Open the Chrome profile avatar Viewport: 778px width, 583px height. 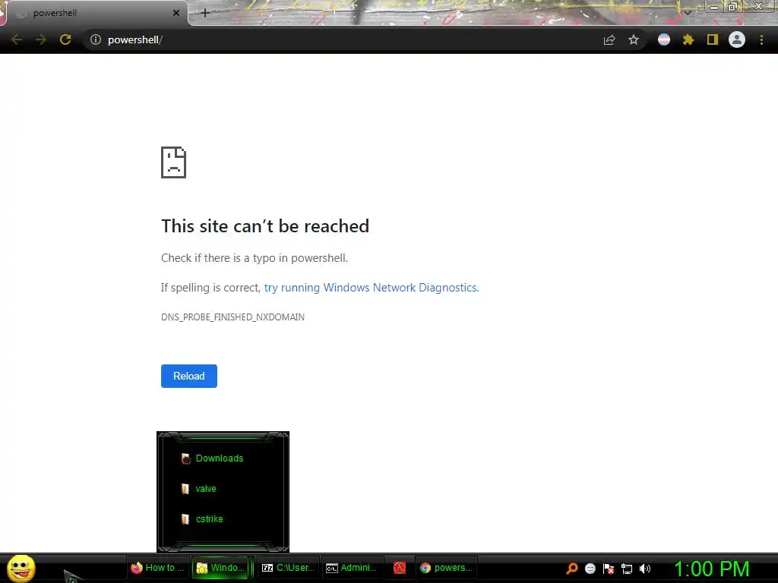click(737, 39)
